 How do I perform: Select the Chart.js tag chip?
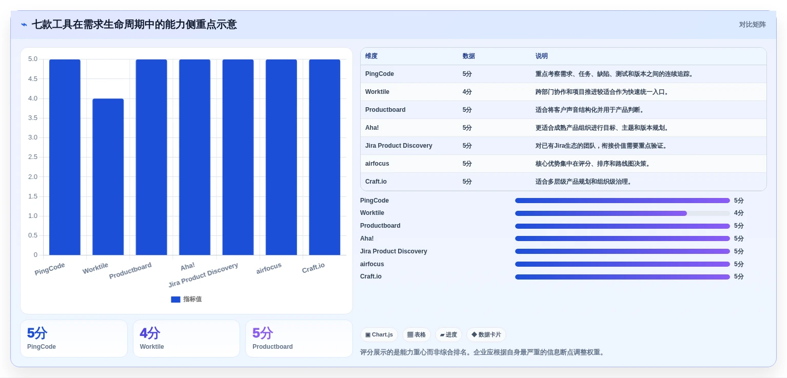(379, 335)
